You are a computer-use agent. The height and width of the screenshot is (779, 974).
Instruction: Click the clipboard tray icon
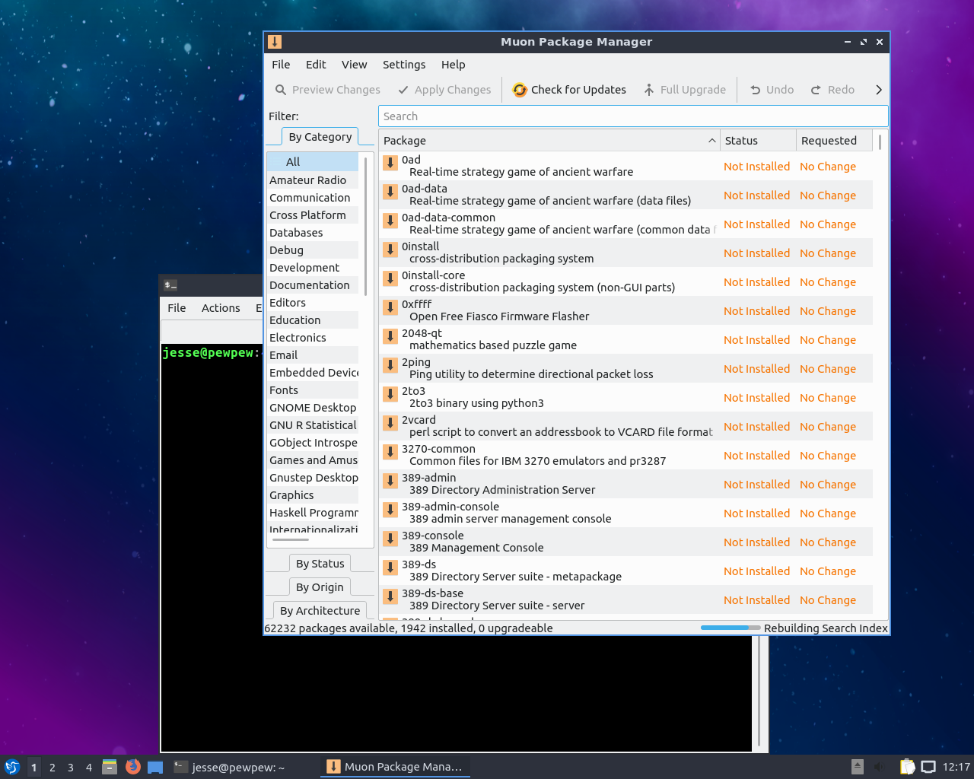pyautogui.click(x=907, y=767)
